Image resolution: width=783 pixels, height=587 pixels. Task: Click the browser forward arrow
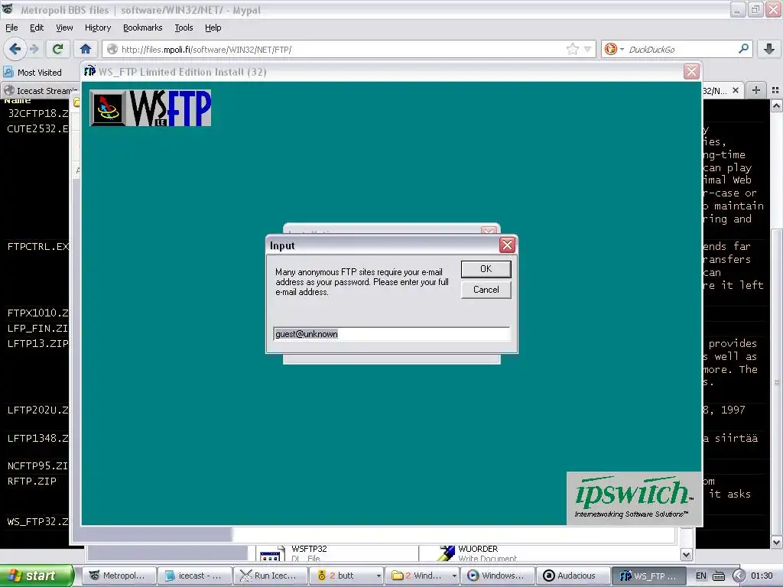tap(34, 49)
